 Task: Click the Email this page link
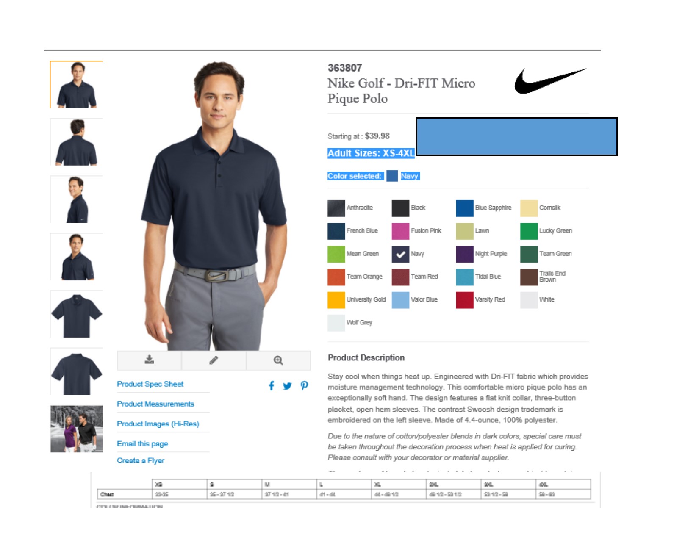pos(142,443)
